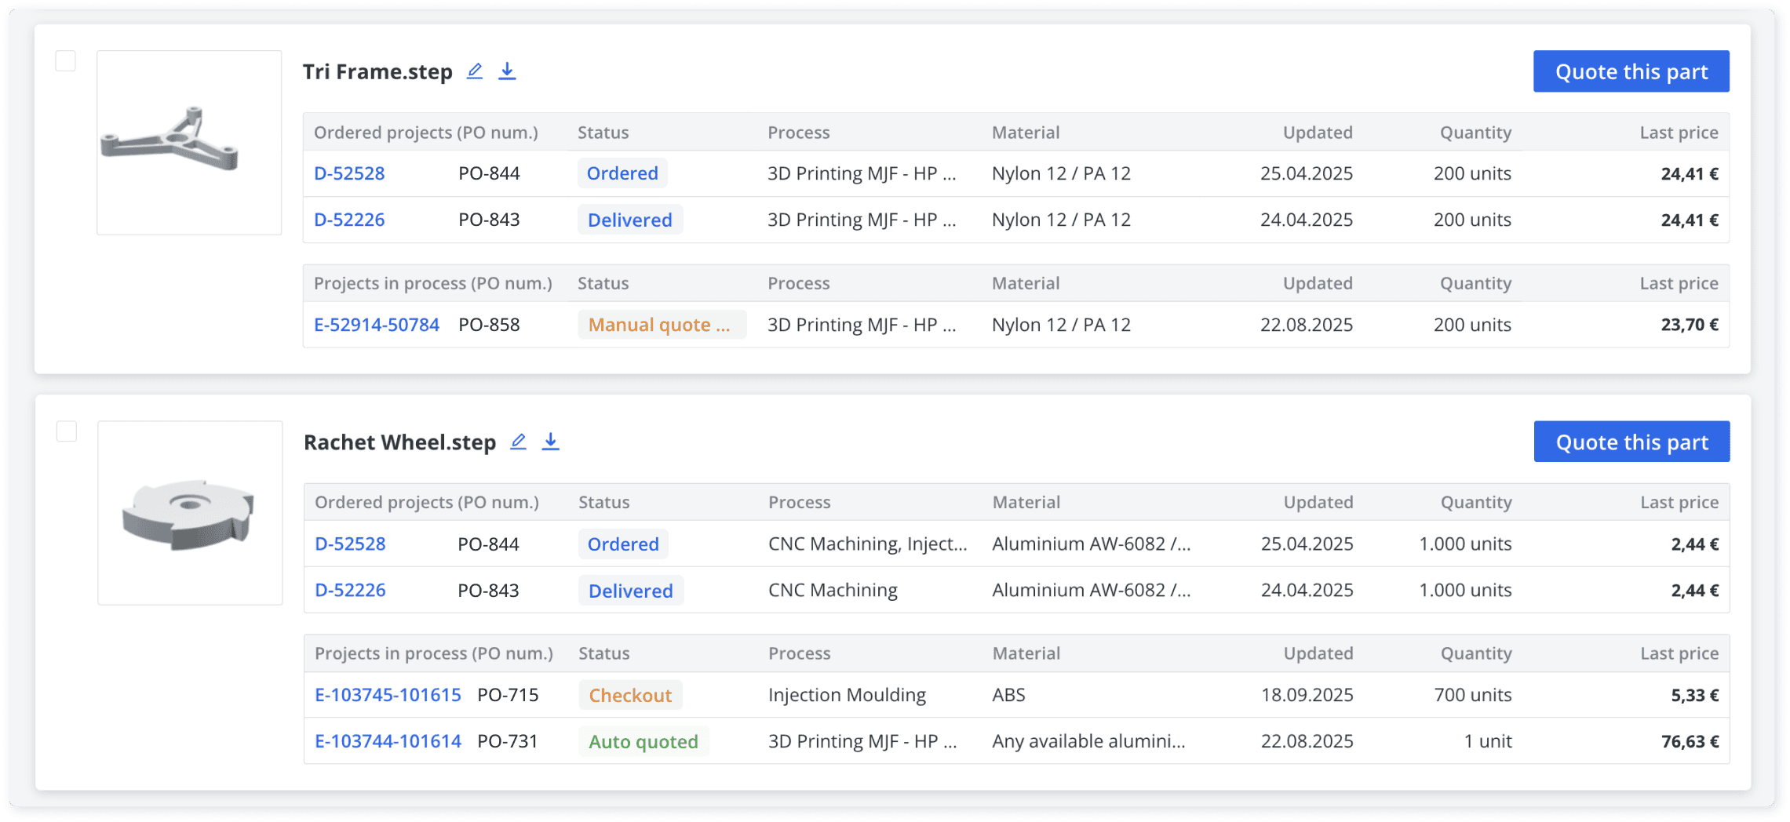Click the Tri Frame 3D preview thumbnail
Screen dimensions: 1790x822
(x=189, y=143)
